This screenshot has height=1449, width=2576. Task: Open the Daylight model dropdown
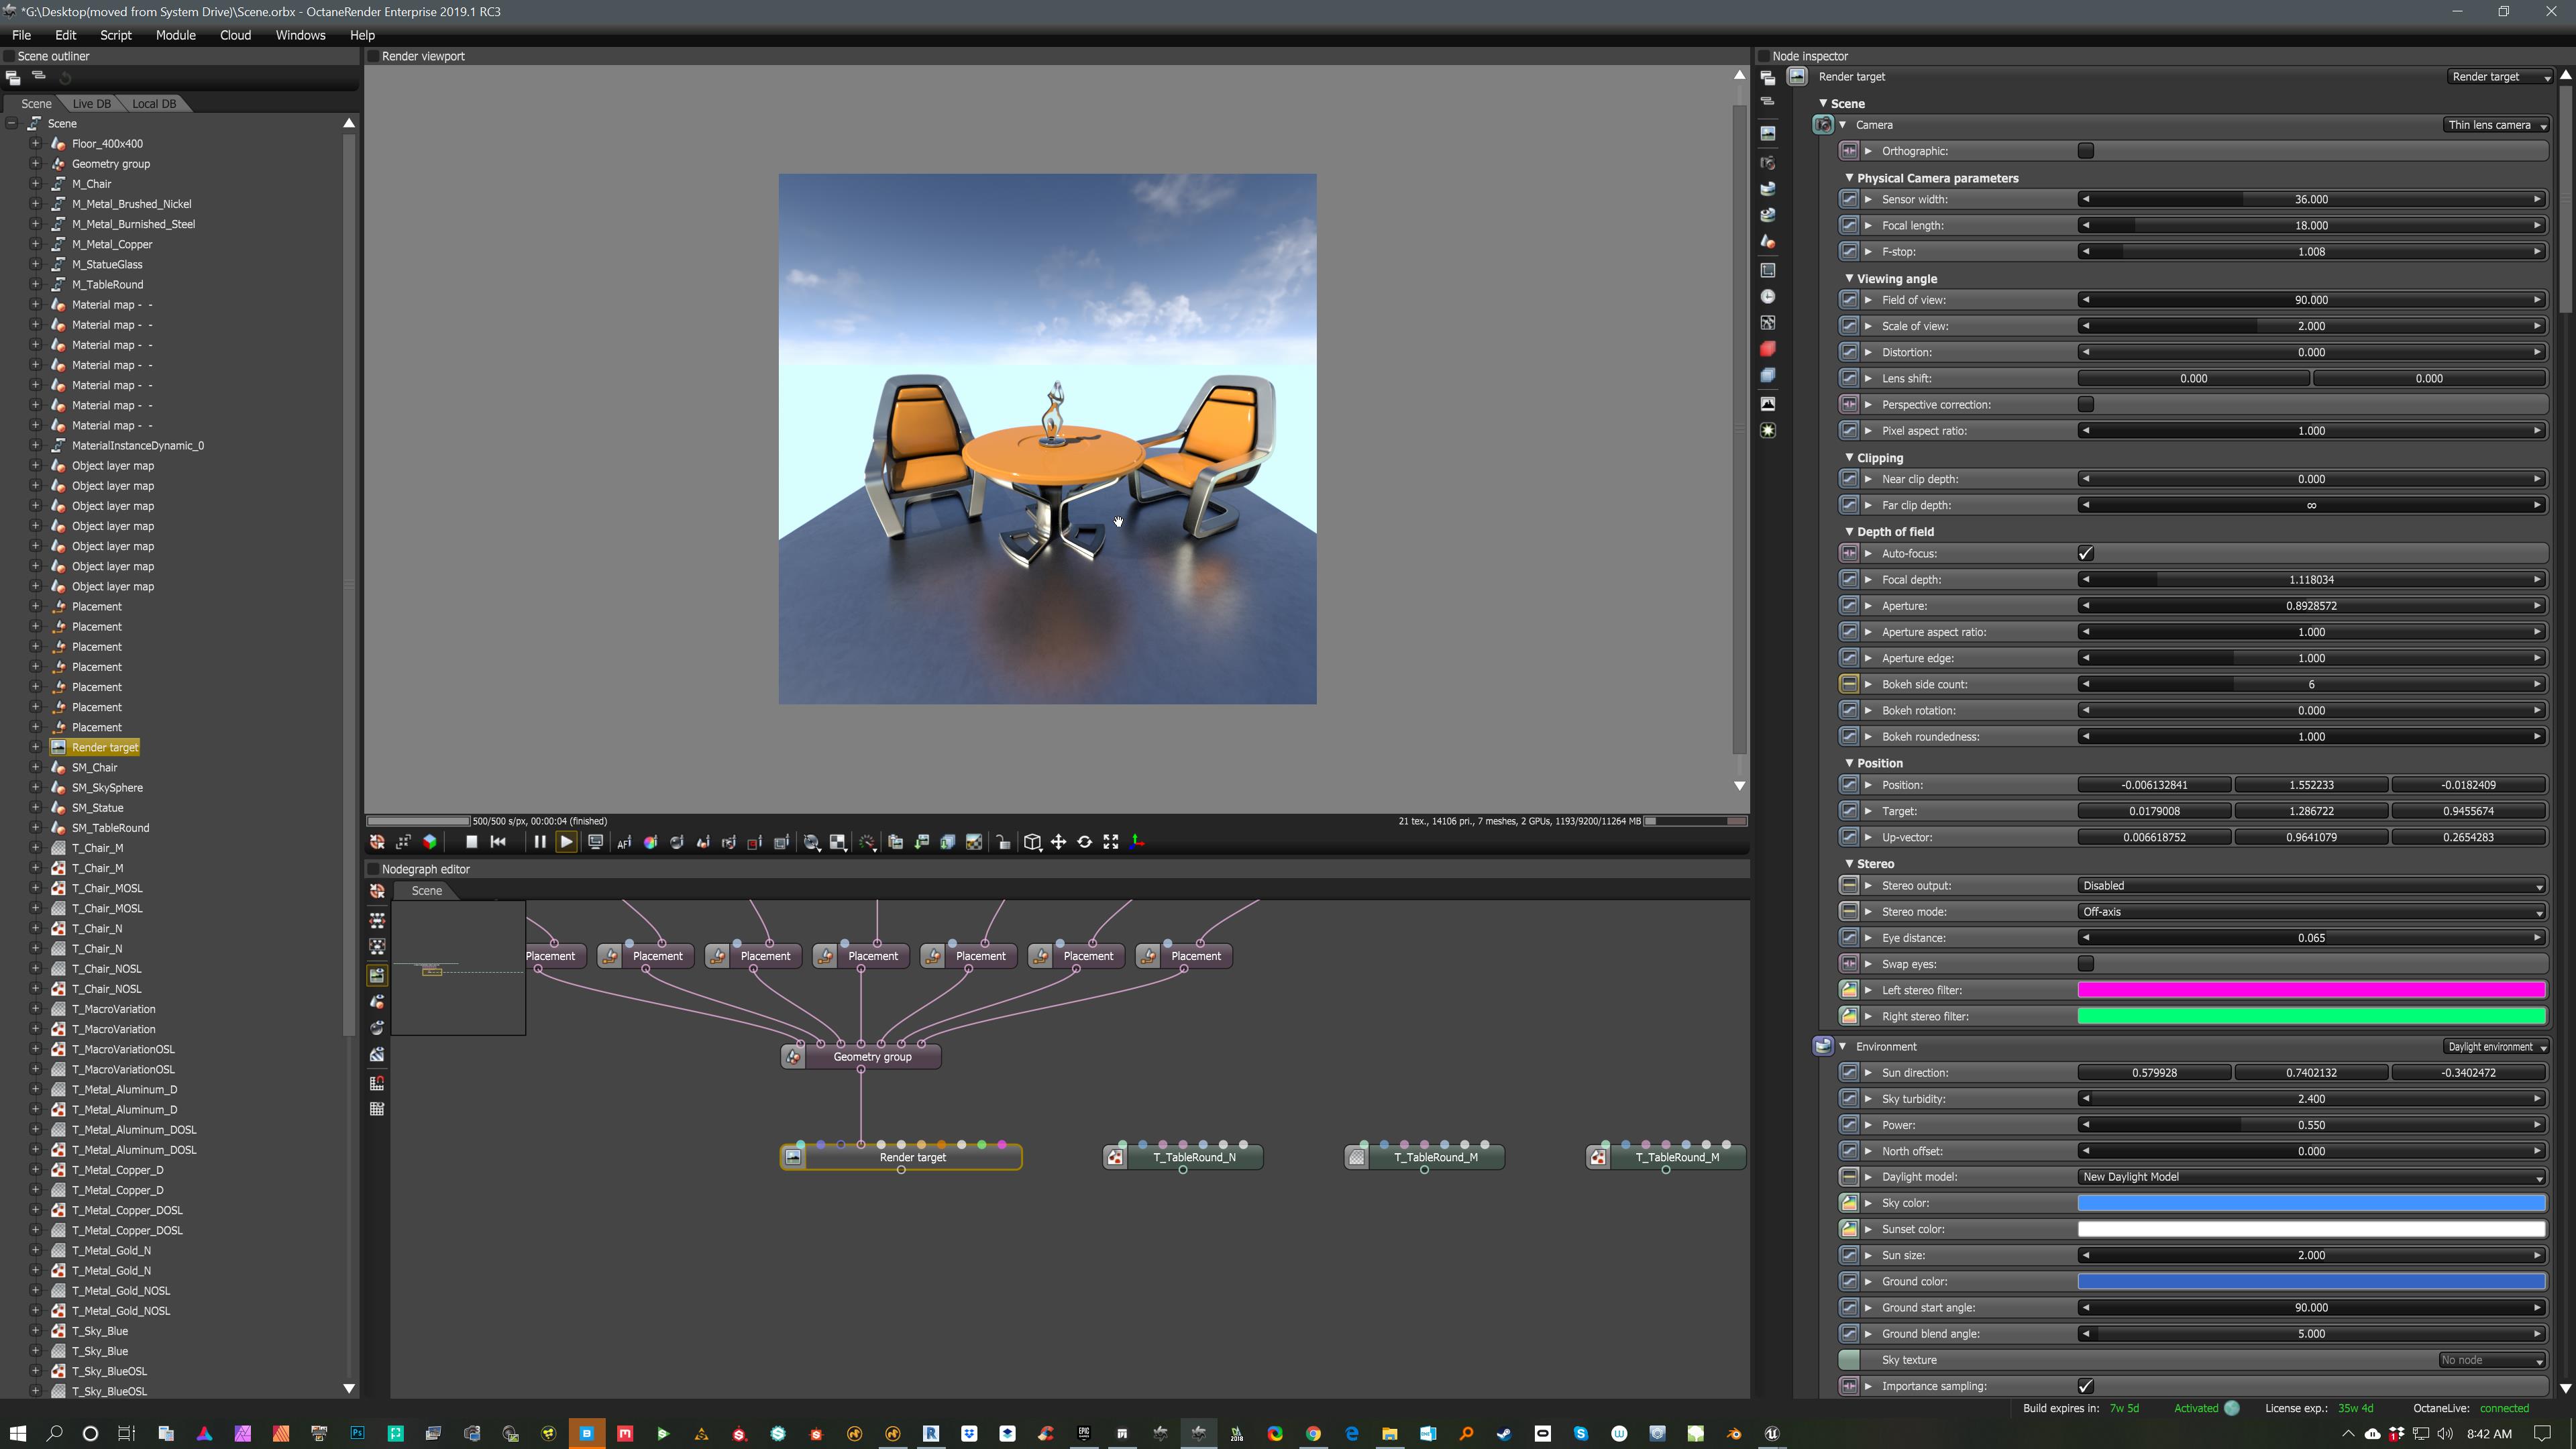pyautogui.click(x=2311, y=1177)
